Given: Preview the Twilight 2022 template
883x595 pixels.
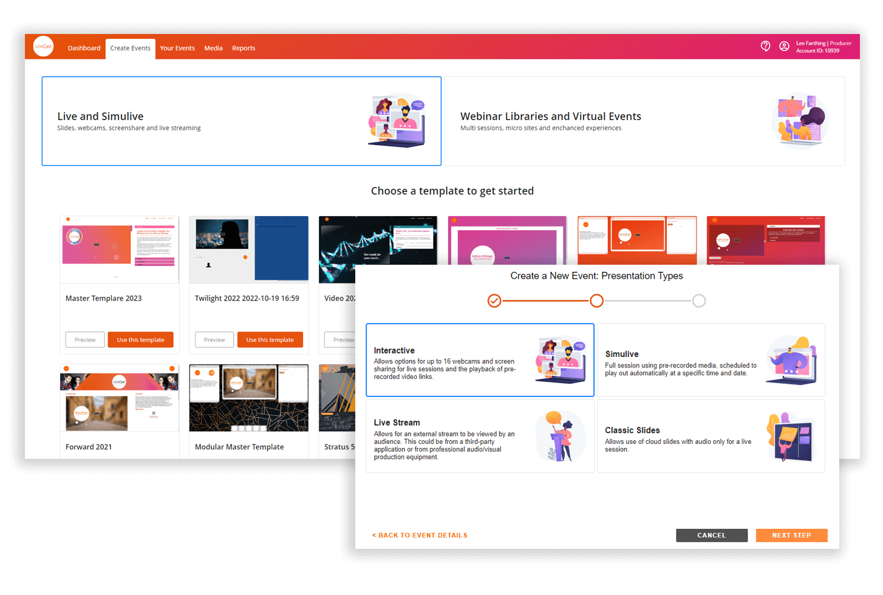Looking at the screenshot, I should pyautogui.click(x=214, y=339).
